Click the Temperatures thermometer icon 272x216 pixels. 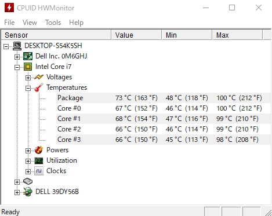pyautogui.click(x=39, y=87)
